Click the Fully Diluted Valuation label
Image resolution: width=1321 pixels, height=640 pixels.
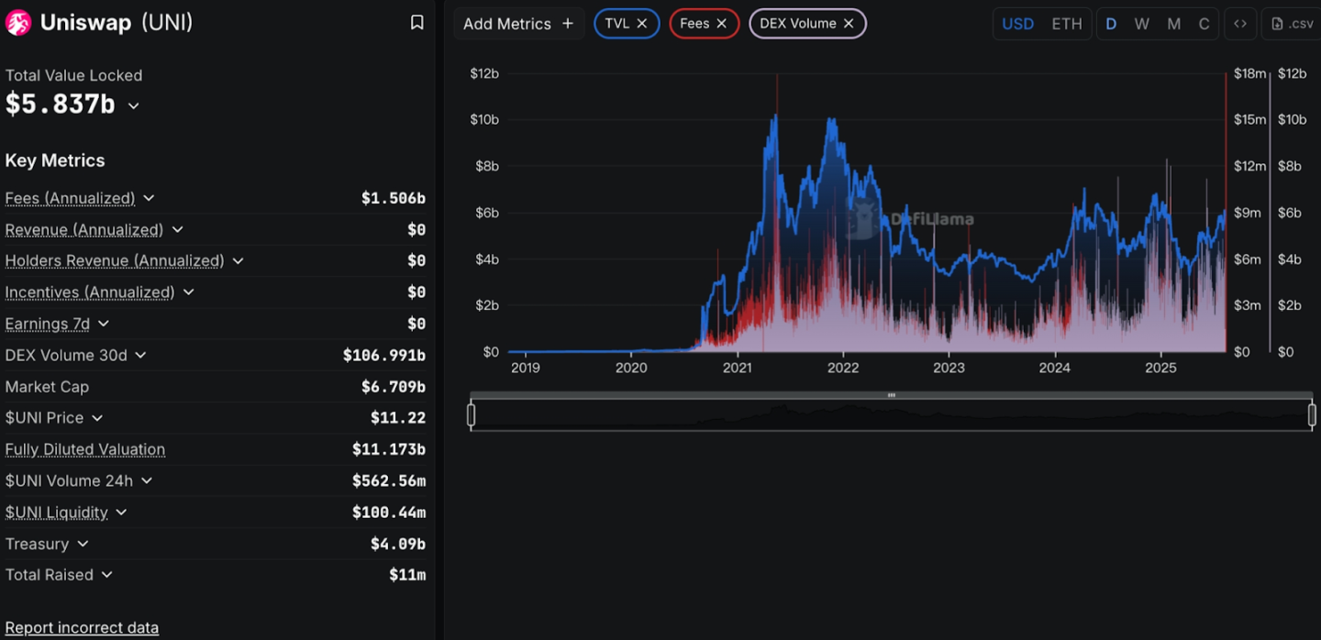point(85,449)
